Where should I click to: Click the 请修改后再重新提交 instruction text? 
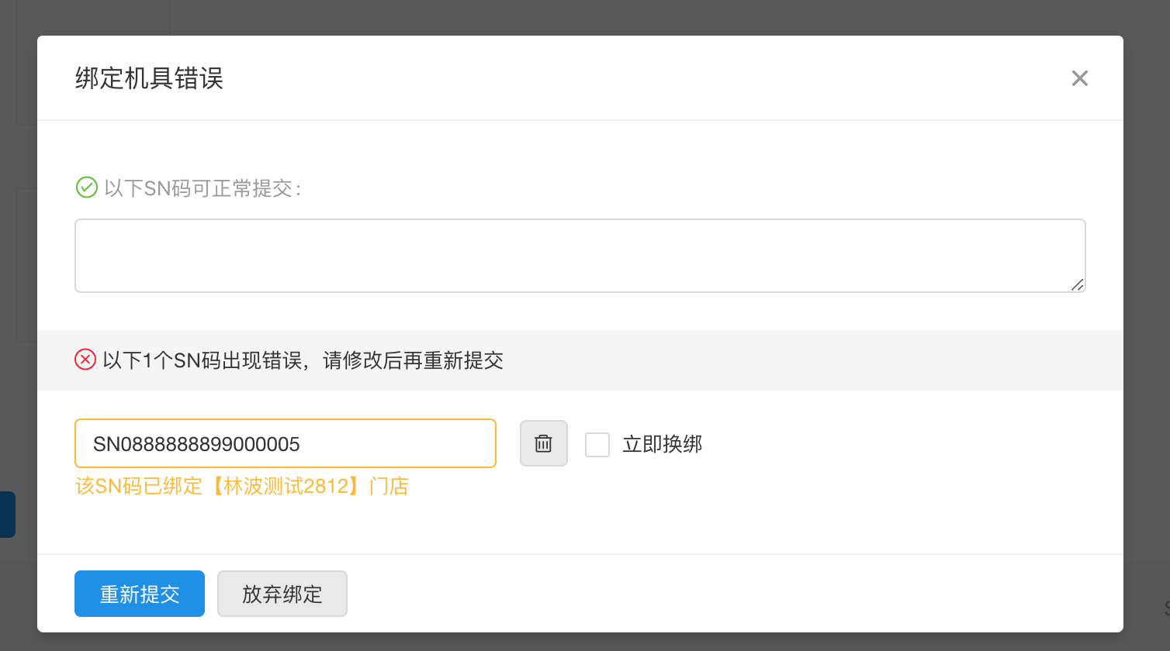[x=413, y=360]
